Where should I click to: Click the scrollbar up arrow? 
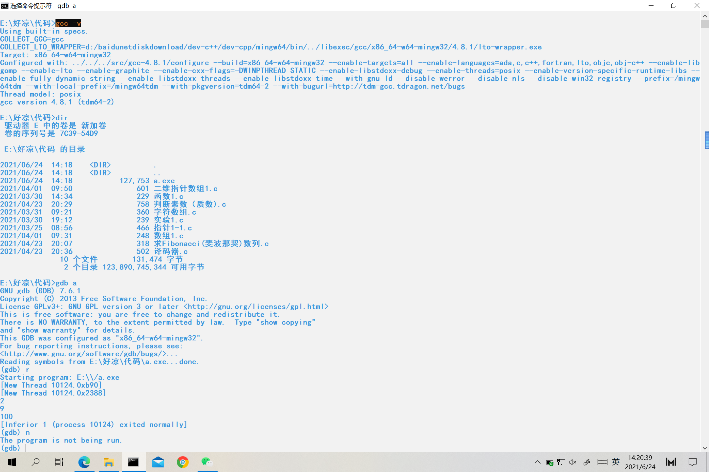tap(705, 16)
